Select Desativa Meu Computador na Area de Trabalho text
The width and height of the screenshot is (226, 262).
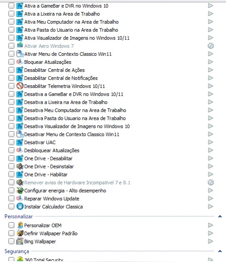(x=75, y=110)
